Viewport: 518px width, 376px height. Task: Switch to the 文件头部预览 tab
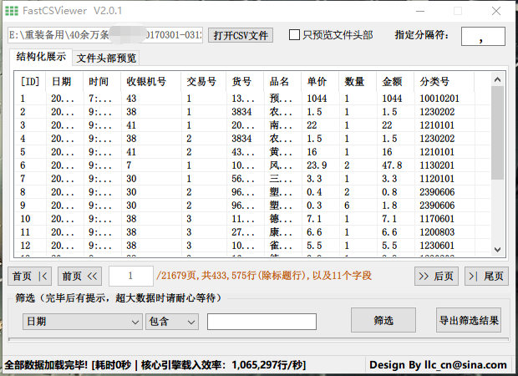(107, 58)
